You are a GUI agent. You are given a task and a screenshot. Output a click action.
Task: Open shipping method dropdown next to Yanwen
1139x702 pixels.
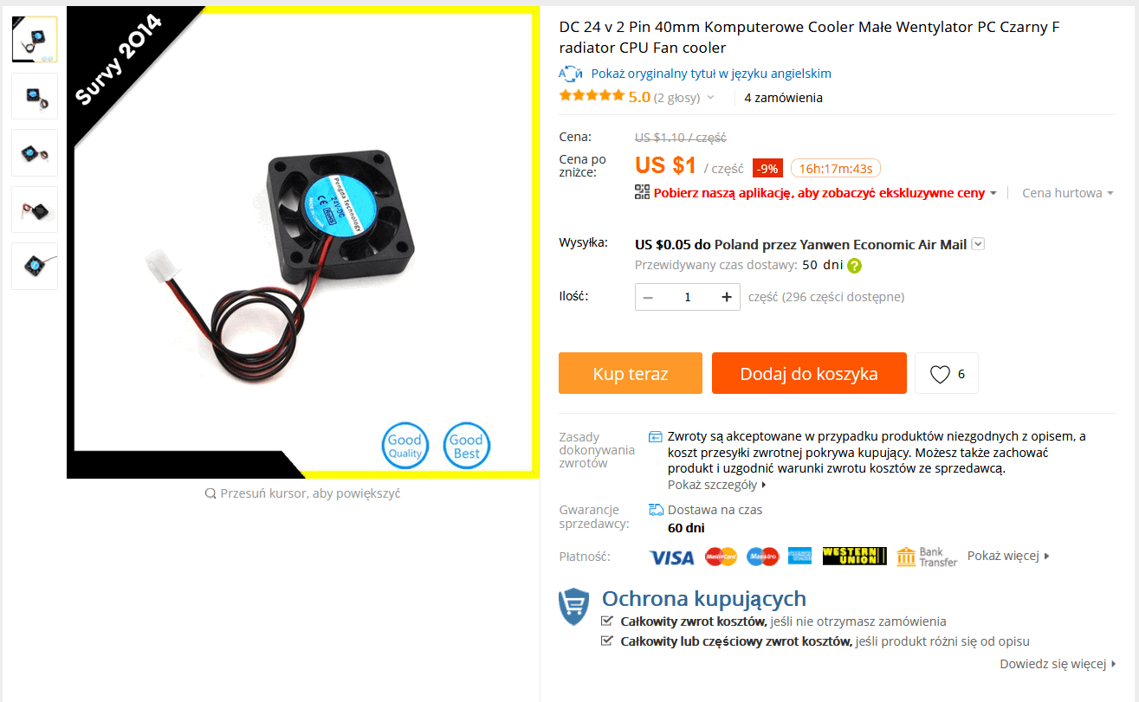[978, 244]
